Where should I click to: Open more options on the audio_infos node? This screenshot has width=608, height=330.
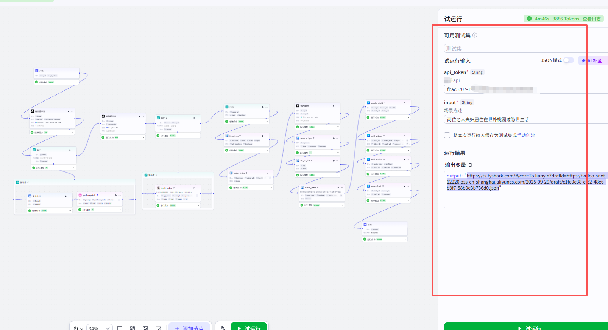(x=341, y=187)
